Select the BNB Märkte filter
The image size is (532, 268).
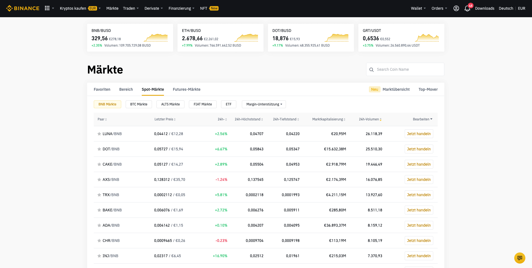[x=107, y=104]
